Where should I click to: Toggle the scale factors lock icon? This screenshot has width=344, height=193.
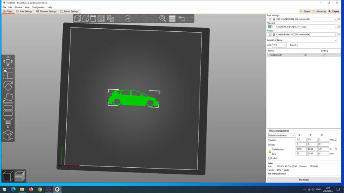pos(270,151)
